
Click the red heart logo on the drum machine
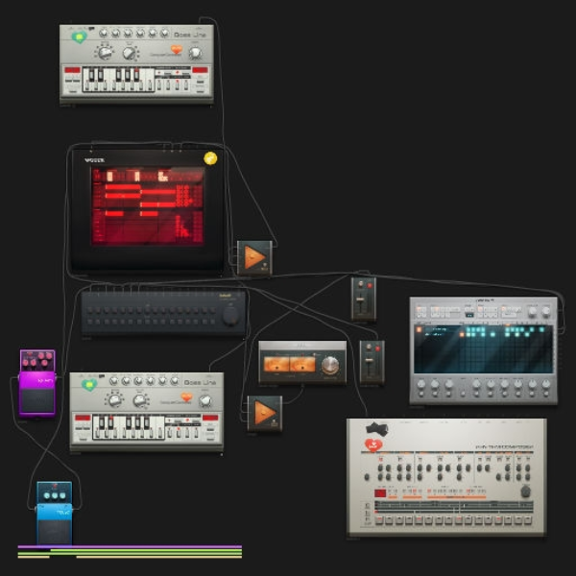pyautogui.click(x=373, y=444)
